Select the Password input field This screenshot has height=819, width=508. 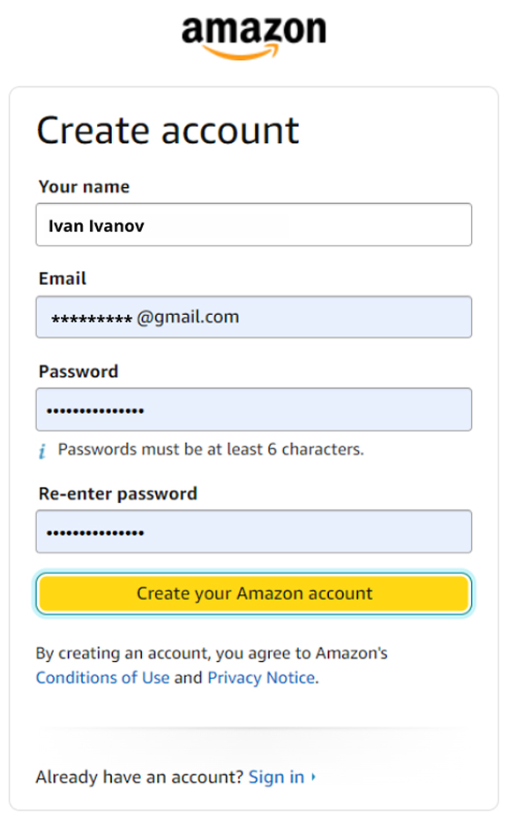click(x=254, y=409)
